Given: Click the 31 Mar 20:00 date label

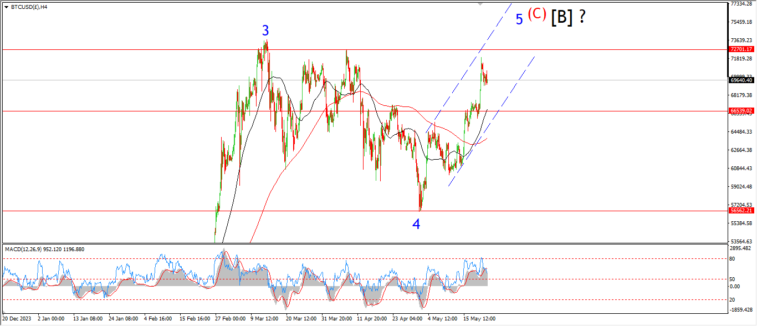Looking at the screenshot, I should (337, 319).
